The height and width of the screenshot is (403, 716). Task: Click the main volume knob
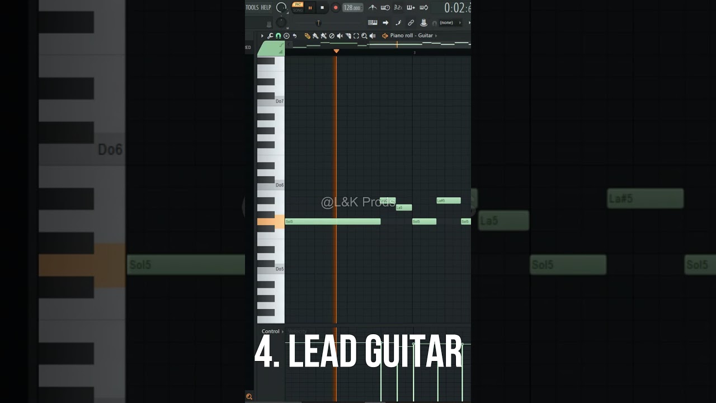[x=281, y=7]
